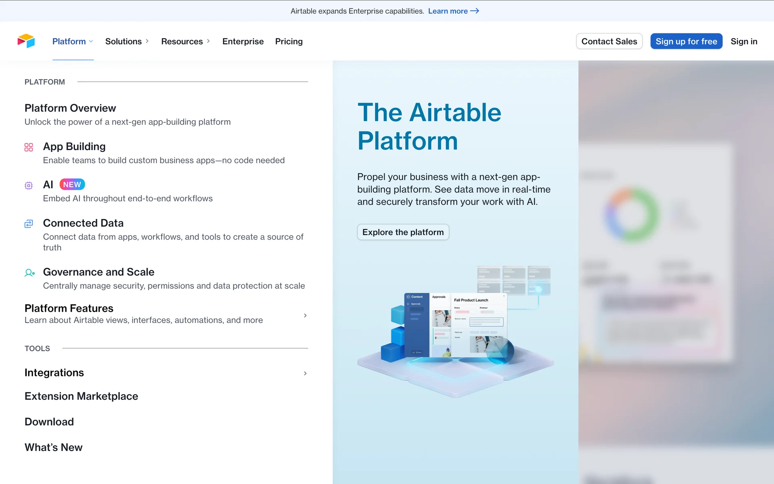Click the Connected Data sync icon
This screenshot has height=484, width=774.
(29, 224)
